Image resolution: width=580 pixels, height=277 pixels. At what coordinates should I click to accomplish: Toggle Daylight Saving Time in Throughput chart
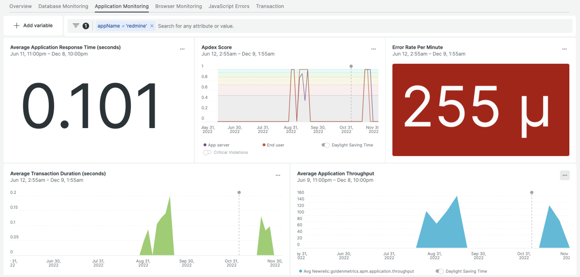[x=440, y=271]
